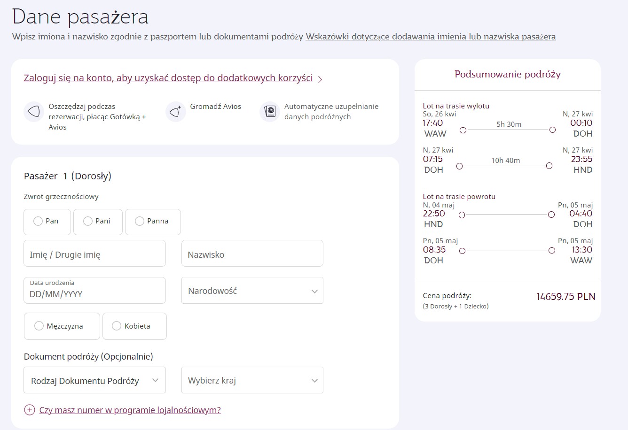Click the passport auto-fill icon
This screenshot has width=628, height=430.
coord(270,112)
